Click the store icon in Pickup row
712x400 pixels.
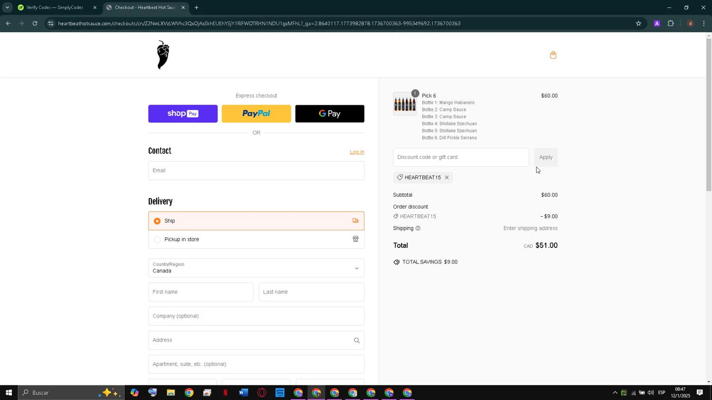(356, 239)
